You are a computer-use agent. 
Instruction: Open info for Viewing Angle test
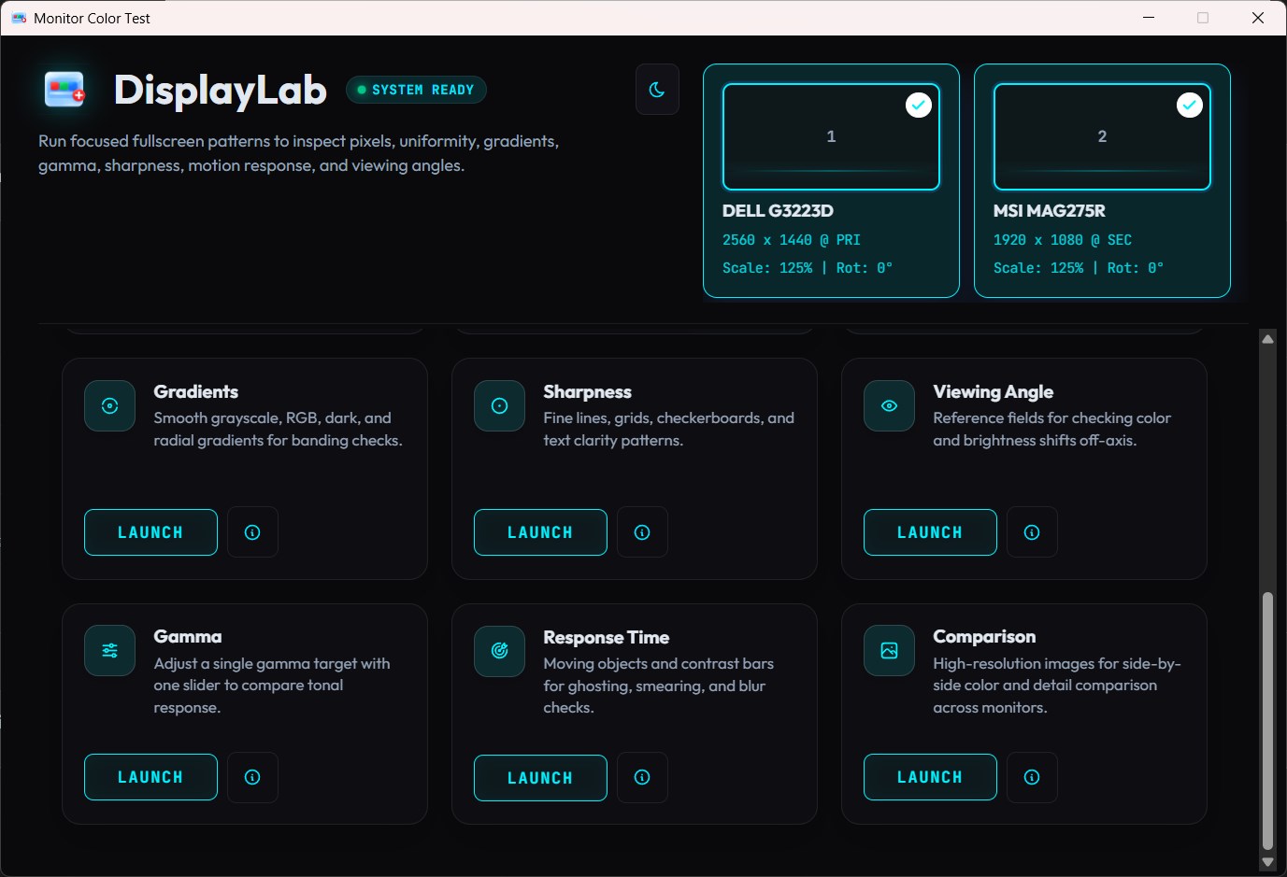pos(1032,532)
